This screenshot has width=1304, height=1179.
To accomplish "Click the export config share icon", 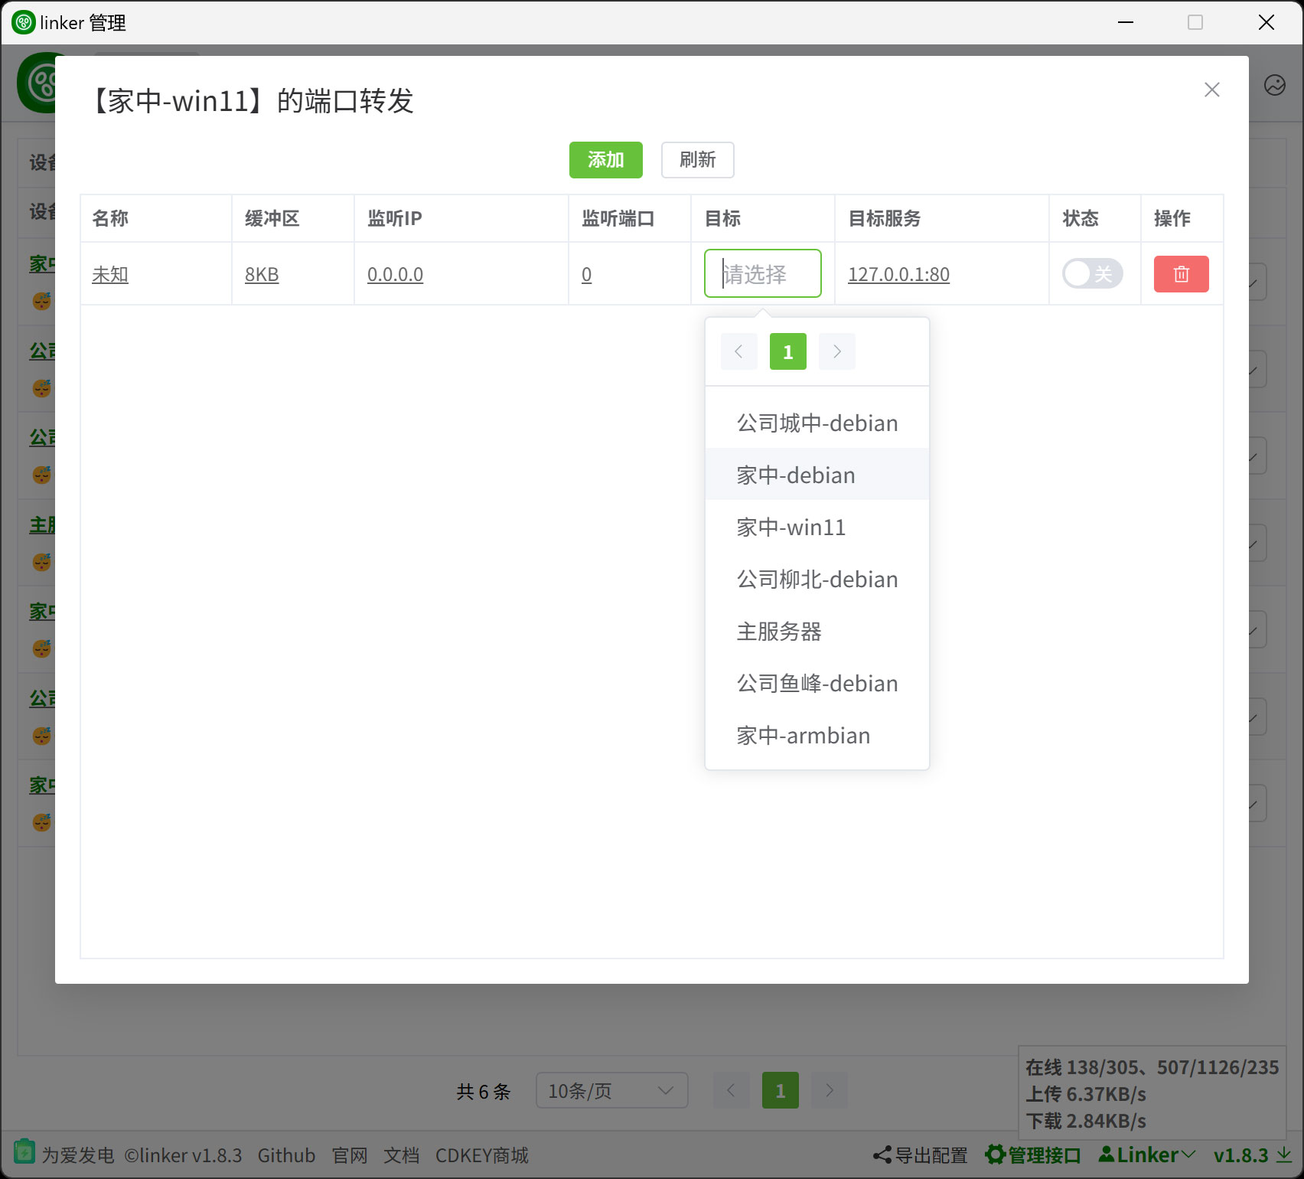I will tap(882, 1155).
